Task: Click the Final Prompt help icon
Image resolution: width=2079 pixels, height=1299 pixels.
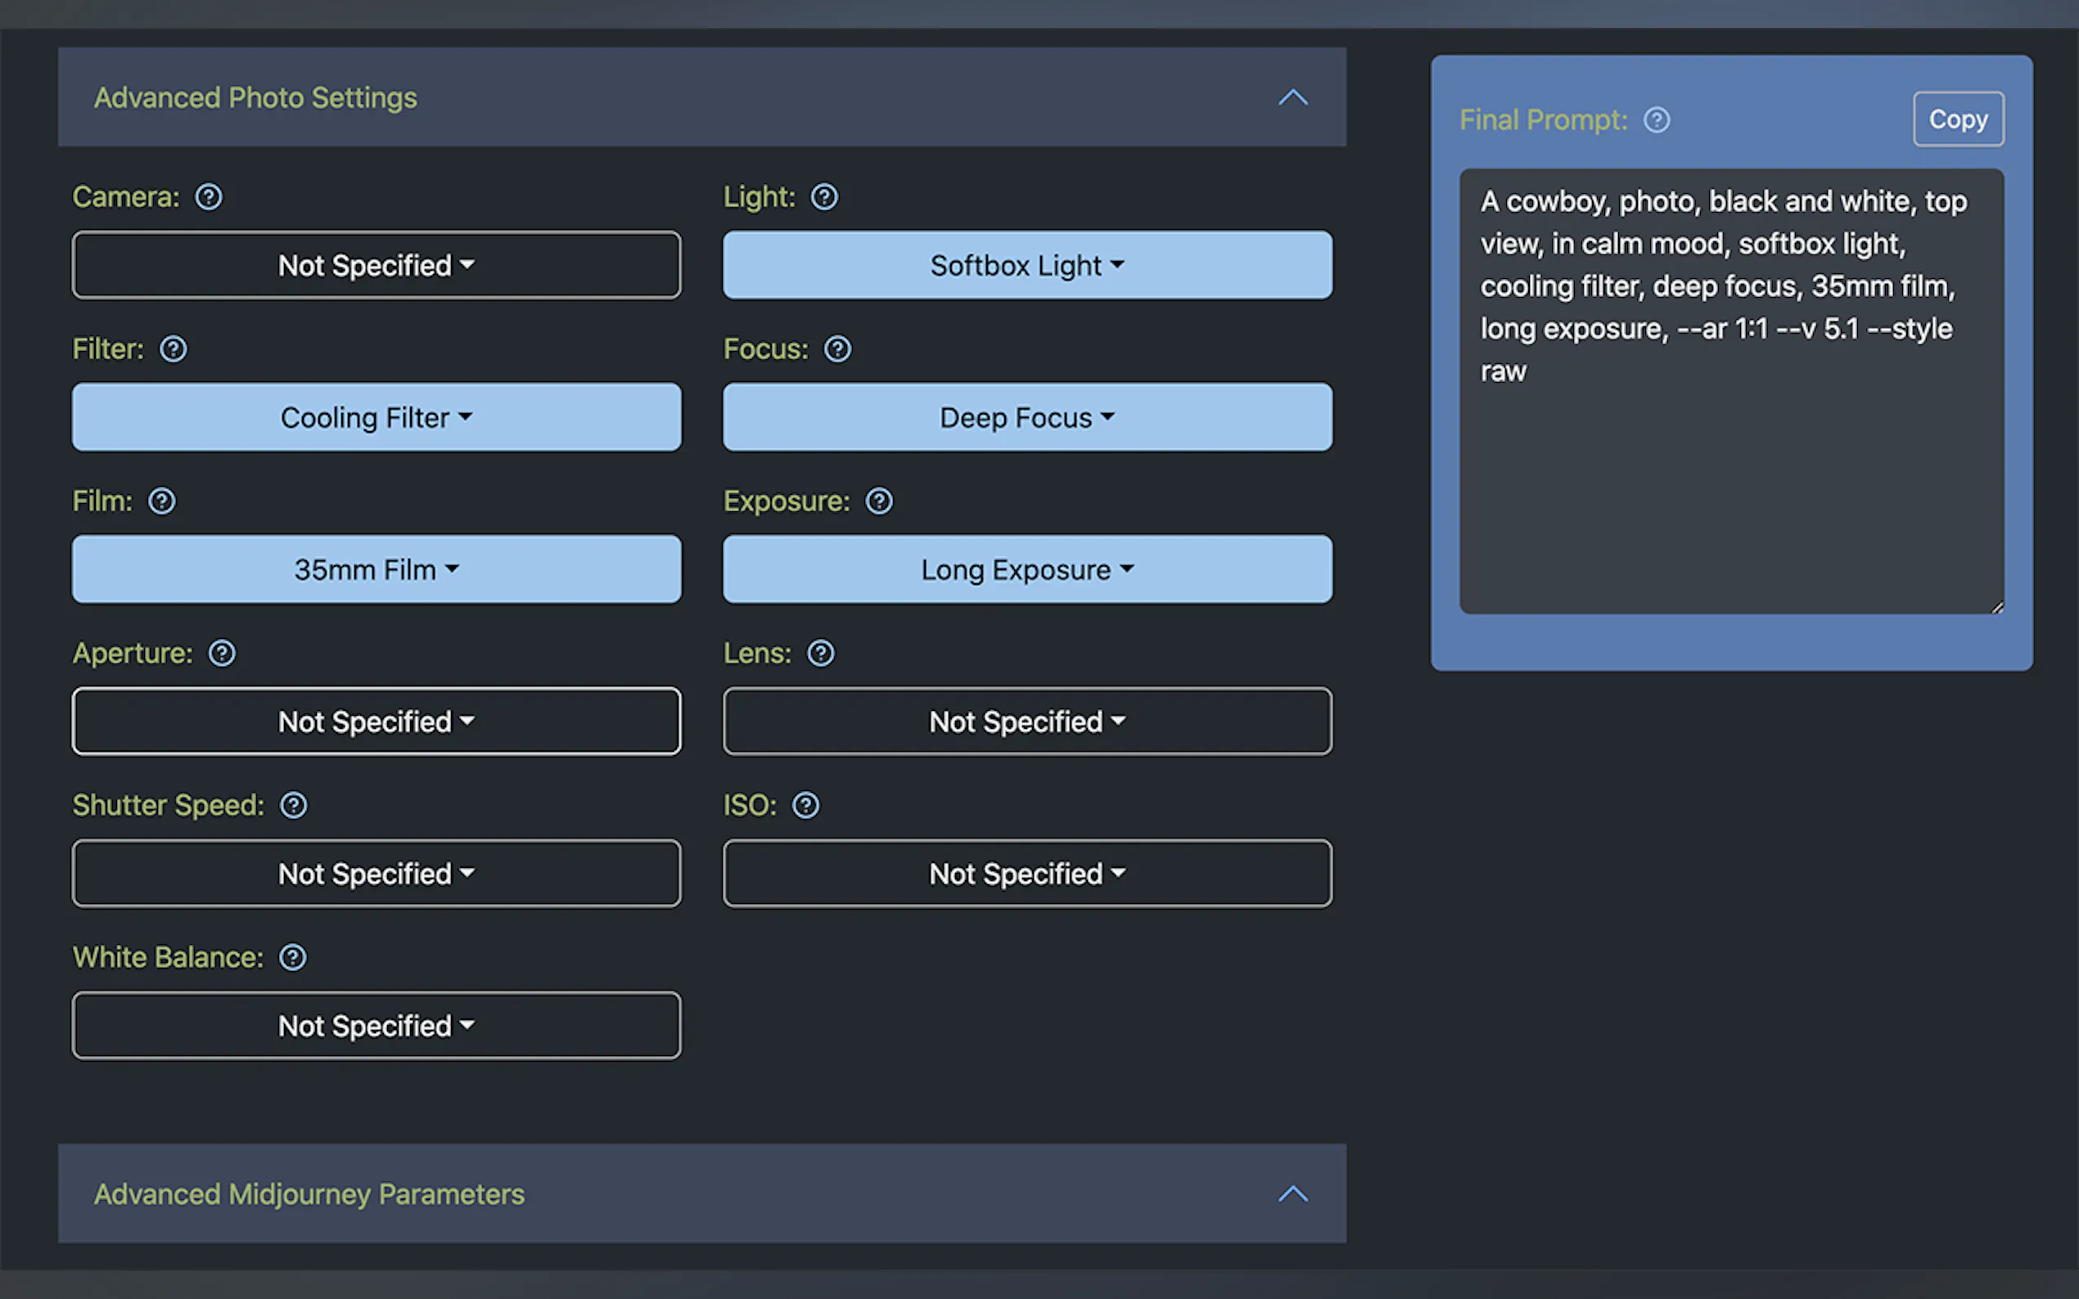Action: (1657, 120)
